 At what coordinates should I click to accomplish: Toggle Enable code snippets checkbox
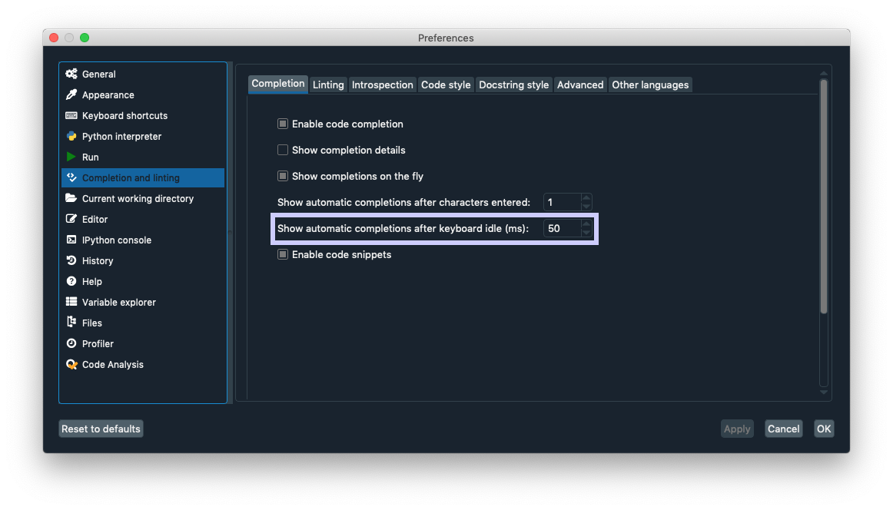pyautogui.click(x=283, y=254)
